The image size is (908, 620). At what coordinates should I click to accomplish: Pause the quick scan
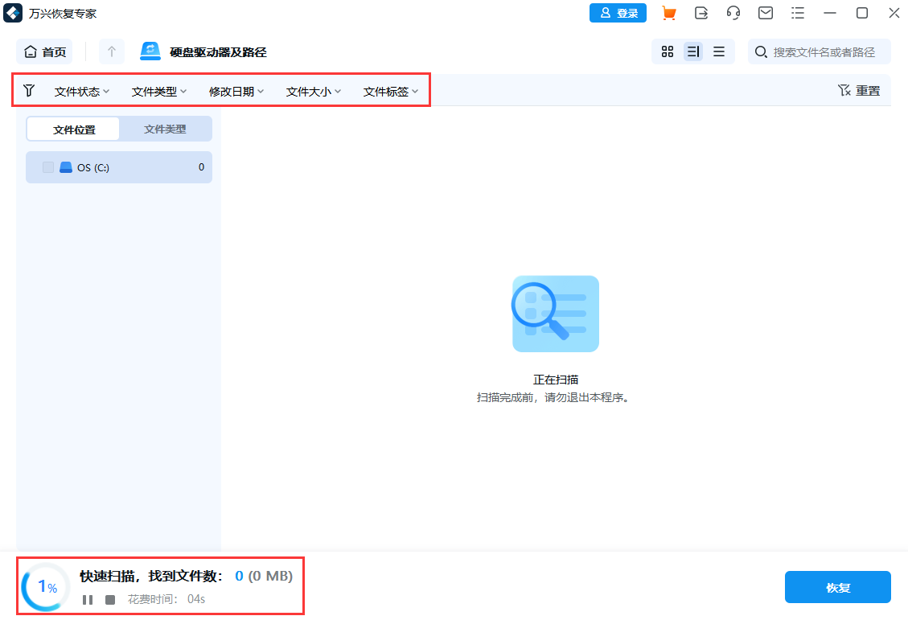point(88,600)
